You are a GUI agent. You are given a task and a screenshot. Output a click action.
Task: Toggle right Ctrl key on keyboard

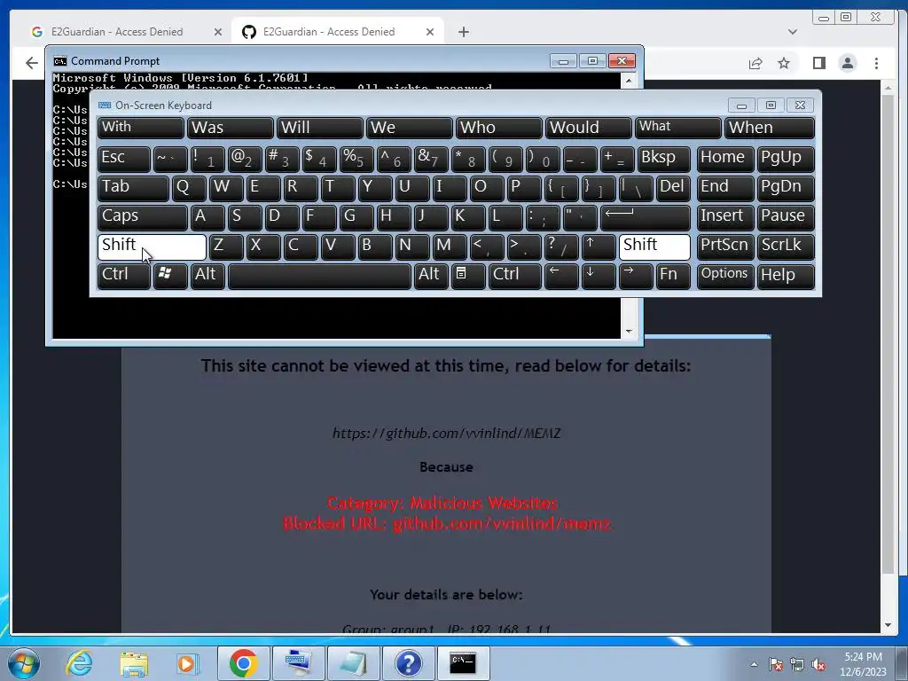pyautogui.click(x=515, y=277)
